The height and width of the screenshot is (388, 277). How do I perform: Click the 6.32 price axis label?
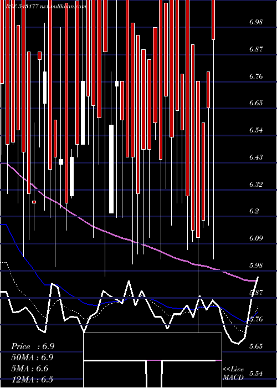(256, 185)
